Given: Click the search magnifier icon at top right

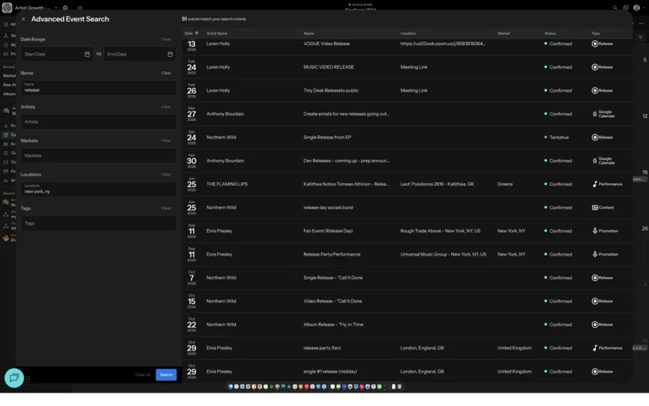Looking at the screenshot, I should point(615,7).
